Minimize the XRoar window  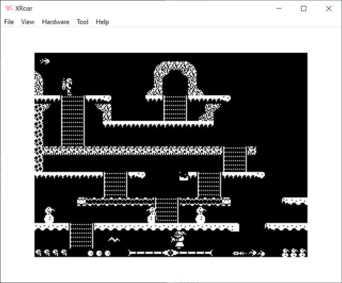pyautogui.click(x=279, y=9)
